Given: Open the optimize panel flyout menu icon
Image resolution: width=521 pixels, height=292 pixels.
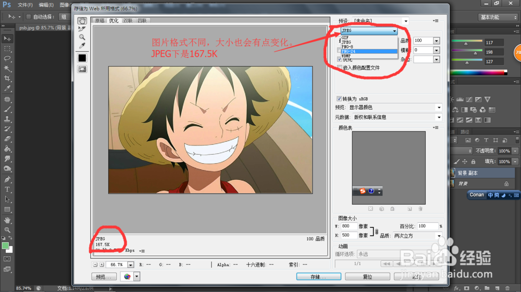Looking at the screenshot, I should click(436, 21).
